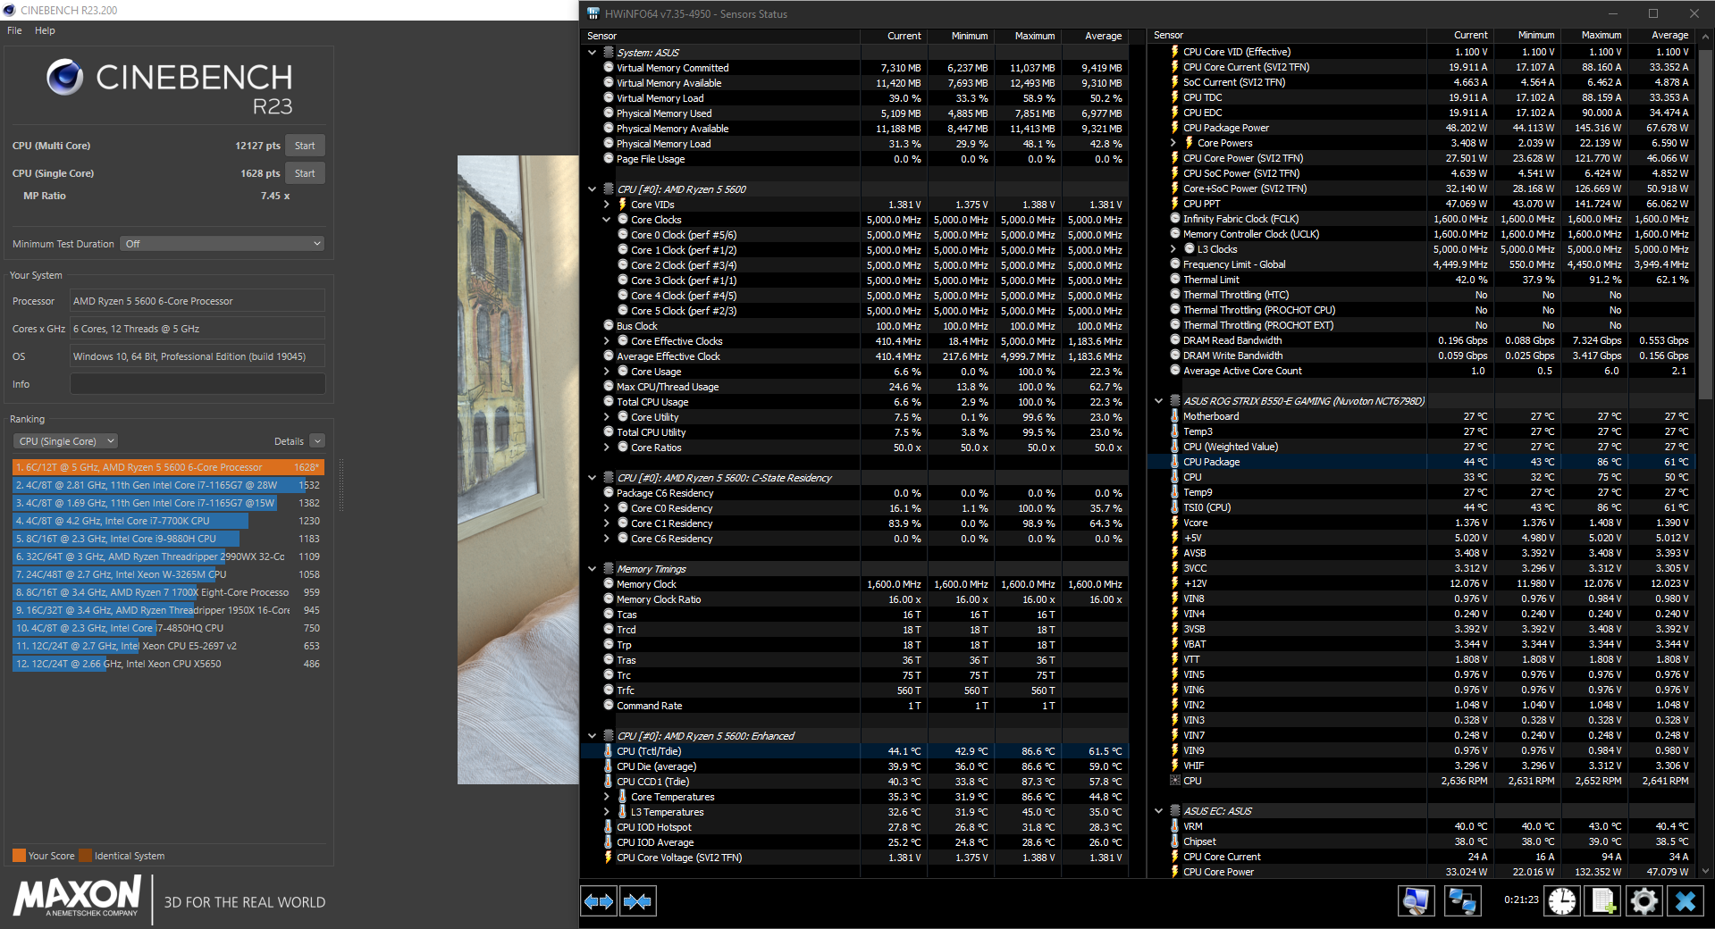Click the icon beside Memory Clock row
Viewport: 1715px width, 929px height.
pos(608,584)
